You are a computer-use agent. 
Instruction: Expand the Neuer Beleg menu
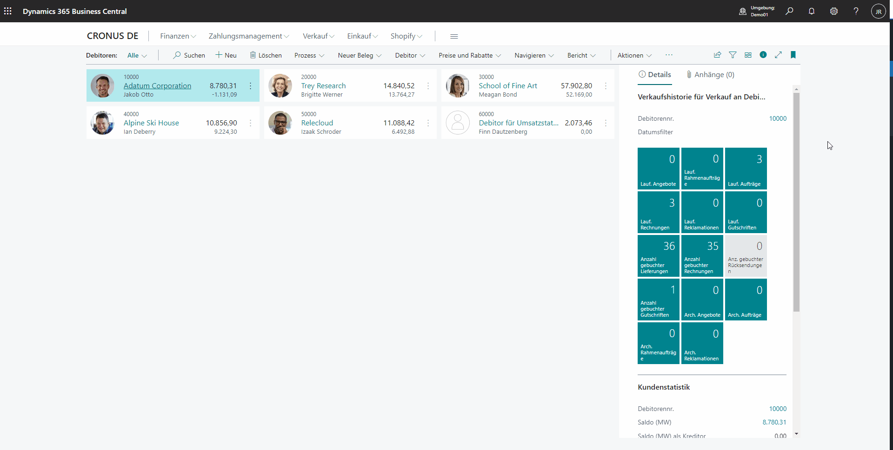click(360, 55)
